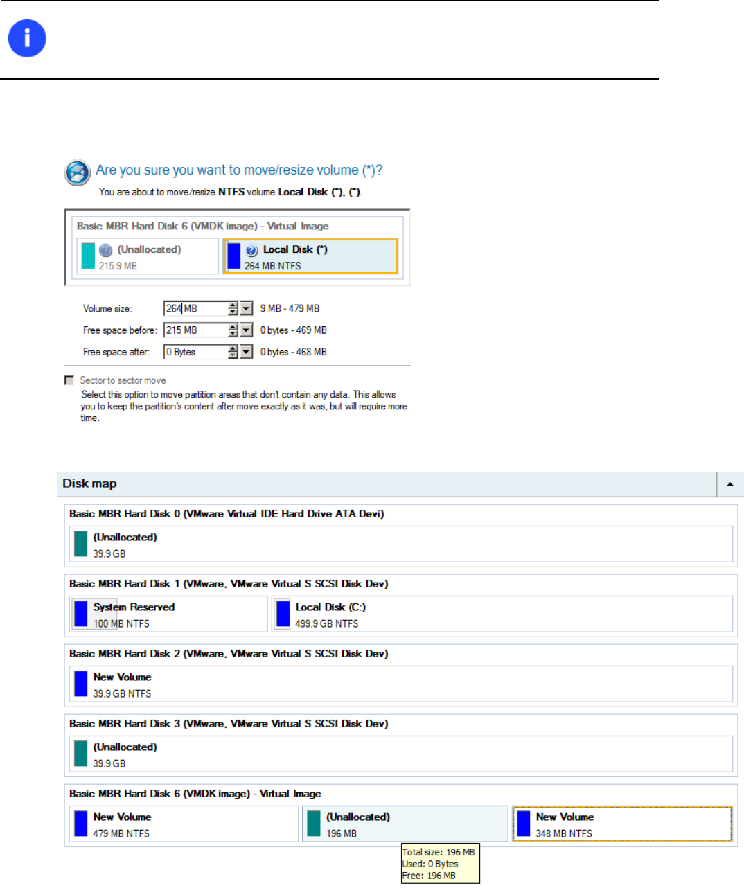The height and width of the screenshot is (888, 744).
Task: Open the Free space after units dropdown
Action: tap(247, 352)
